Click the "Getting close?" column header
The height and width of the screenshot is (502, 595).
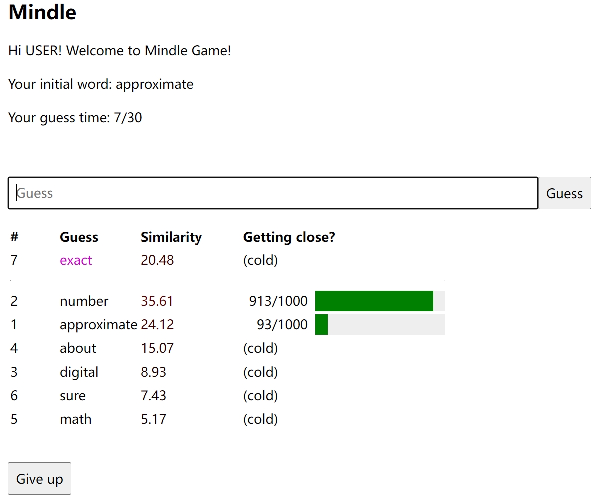point(289,237)
